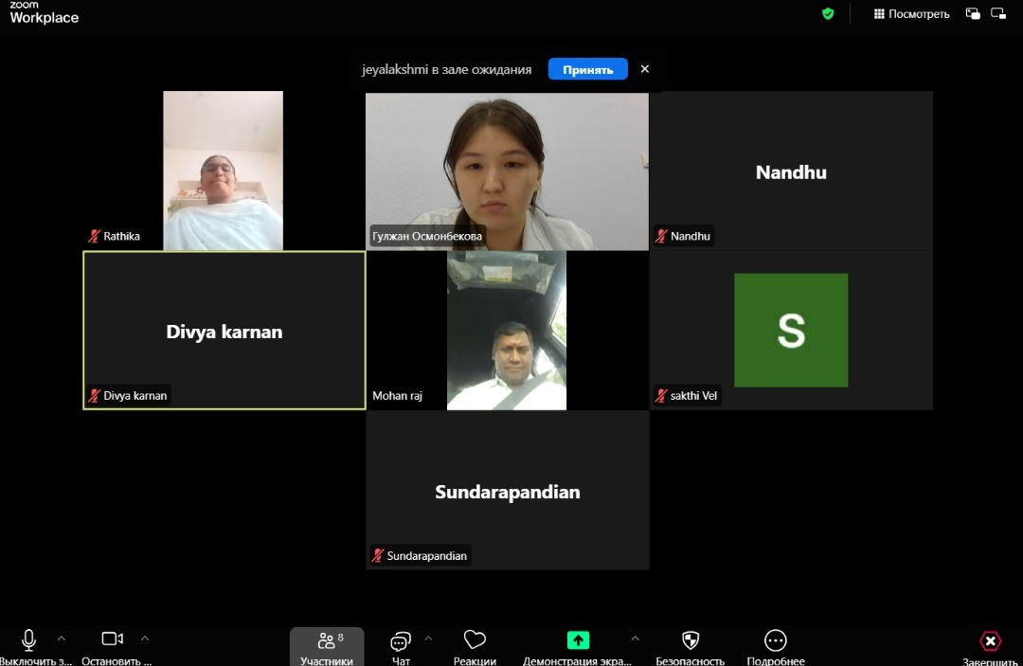Click the green encryption shield icon
This screenshot has height=666, width=1023.
(x=828, y=13)
